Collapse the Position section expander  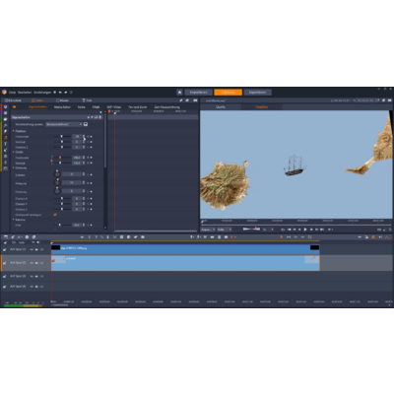[14, 131]
